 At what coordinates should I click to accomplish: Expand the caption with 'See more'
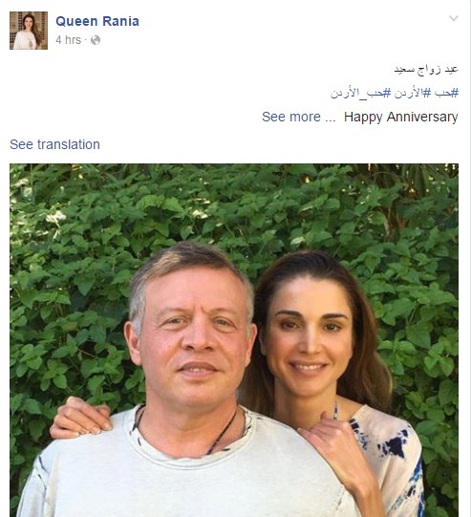point(291,117)
